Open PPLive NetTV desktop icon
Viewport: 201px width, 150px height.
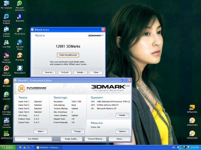point(20,70)
